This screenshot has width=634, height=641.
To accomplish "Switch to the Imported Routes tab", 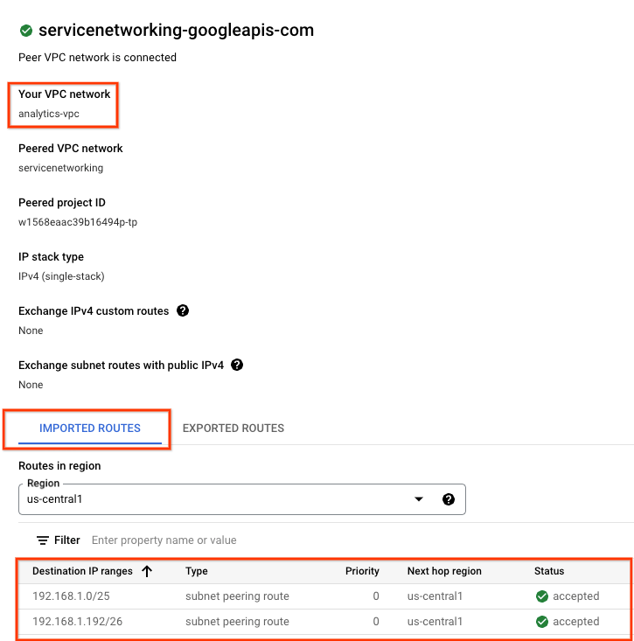I will 89,428.
